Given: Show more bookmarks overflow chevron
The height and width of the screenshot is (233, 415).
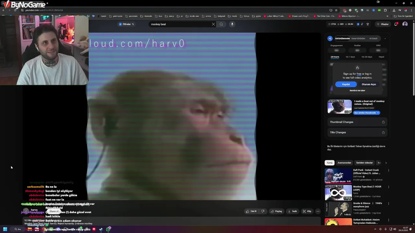Looking at the screenshot, I should pyautogui.click(x=387, y=16).
